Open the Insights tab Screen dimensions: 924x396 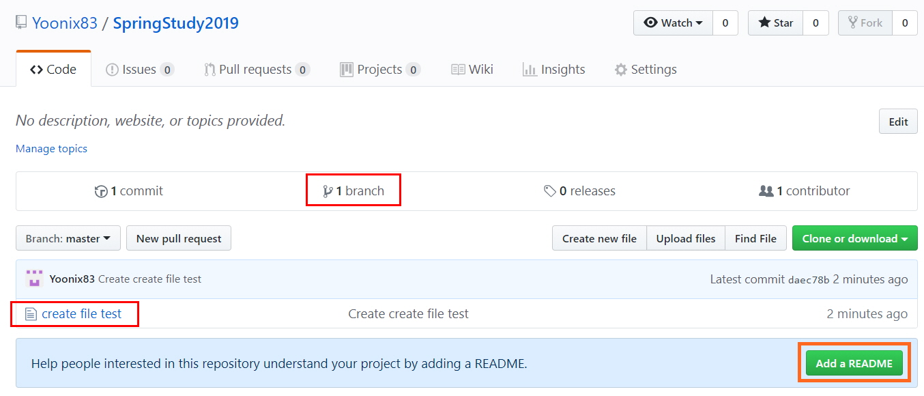(553, 69)
